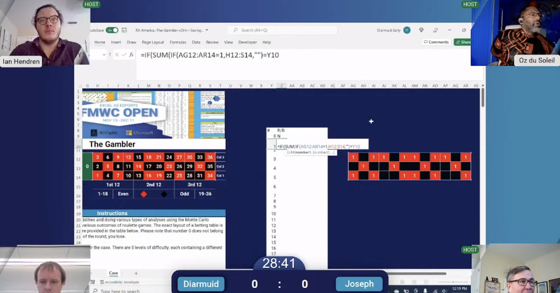Open the Data ribbon tab
The image size is (560, 293).
196,42
